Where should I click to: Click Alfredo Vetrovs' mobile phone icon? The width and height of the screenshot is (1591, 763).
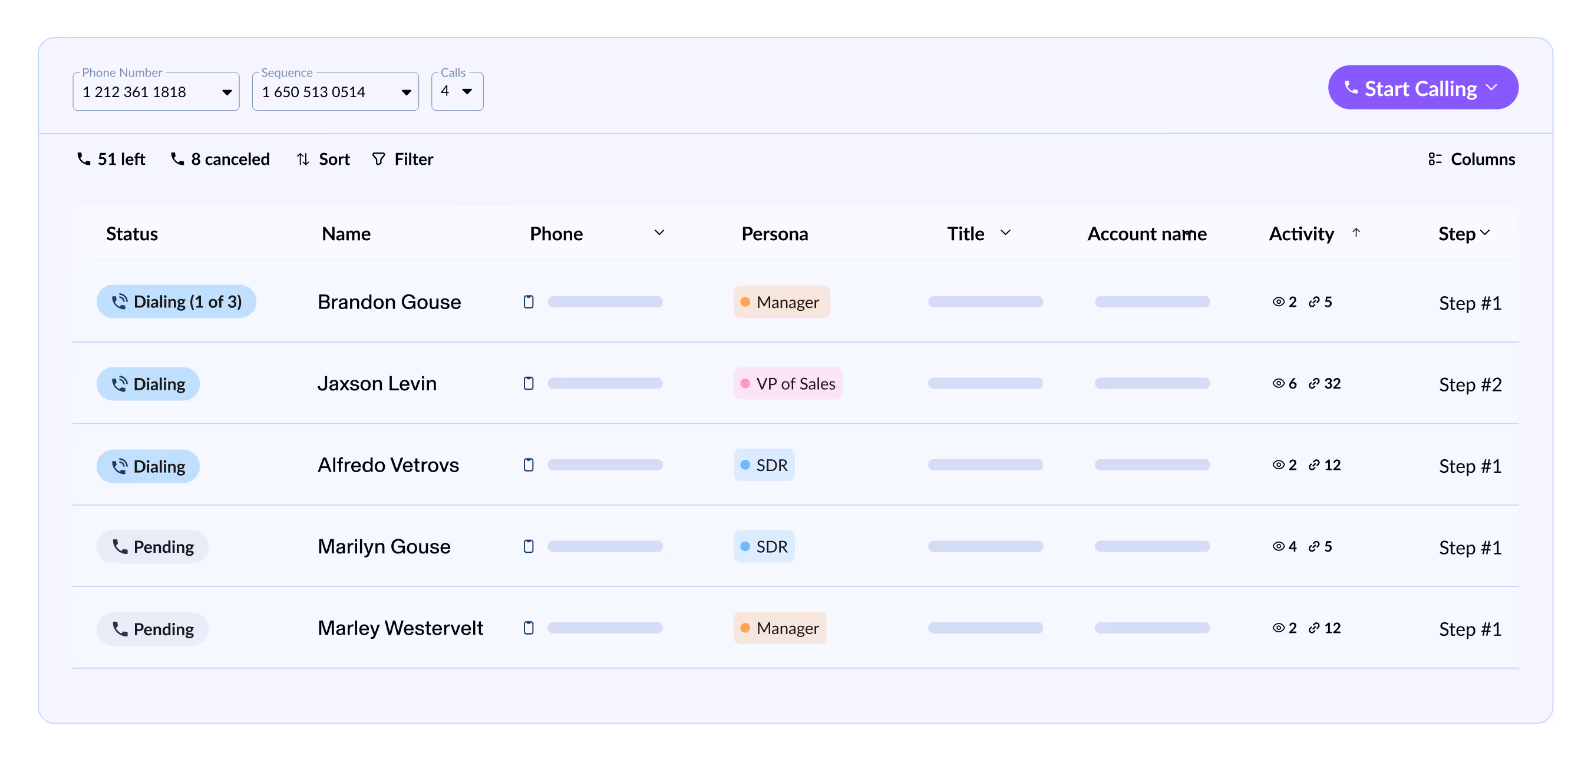[529, 465]
